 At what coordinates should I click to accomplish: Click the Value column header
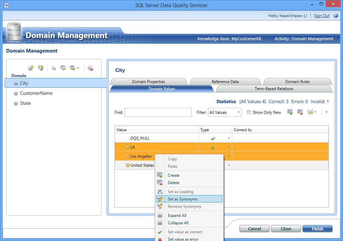[157, 130]
